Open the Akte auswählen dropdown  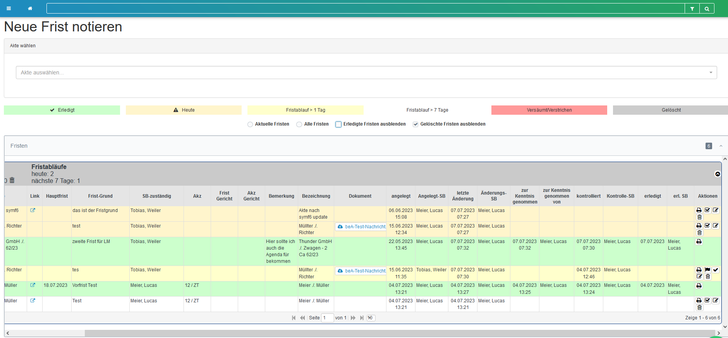[x=366, y=72]
